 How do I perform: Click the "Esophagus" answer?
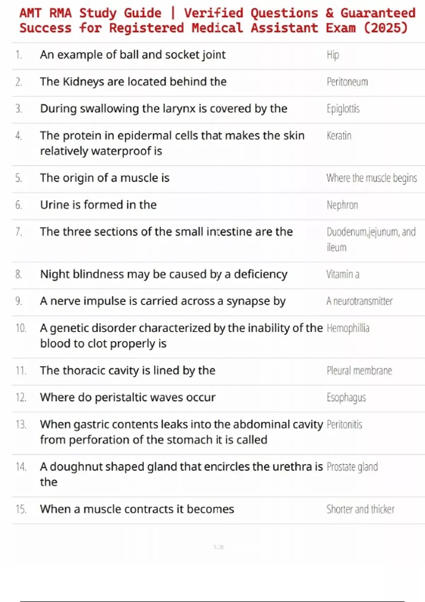tap(346, 398)
